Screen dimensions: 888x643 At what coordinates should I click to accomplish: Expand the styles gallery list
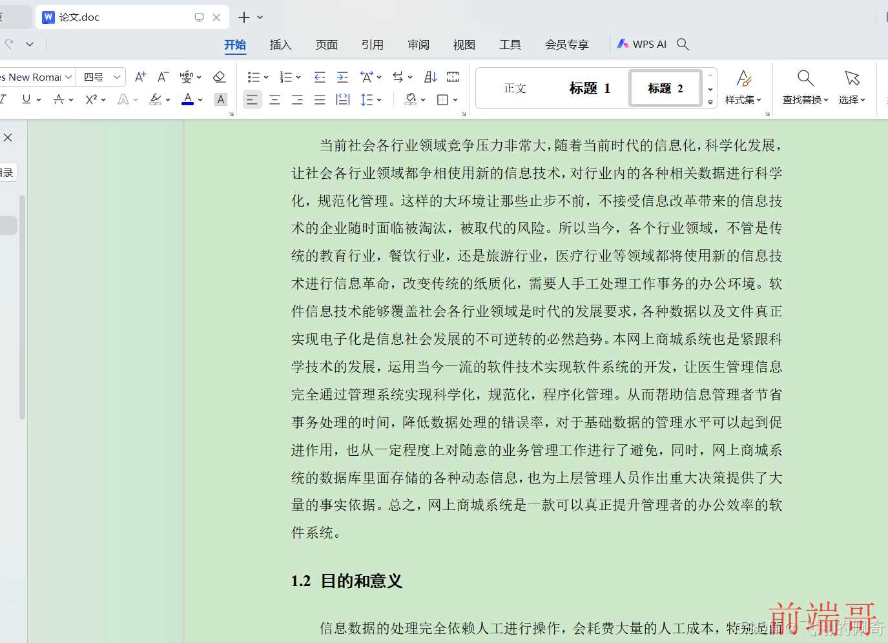coord(710,102)
